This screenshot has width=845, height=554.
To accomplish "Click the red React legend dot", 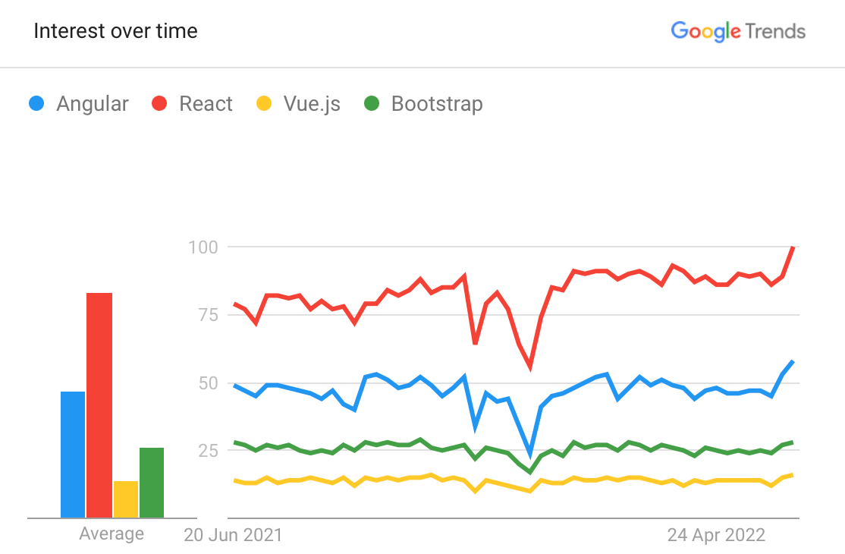I will pos(159,104).
